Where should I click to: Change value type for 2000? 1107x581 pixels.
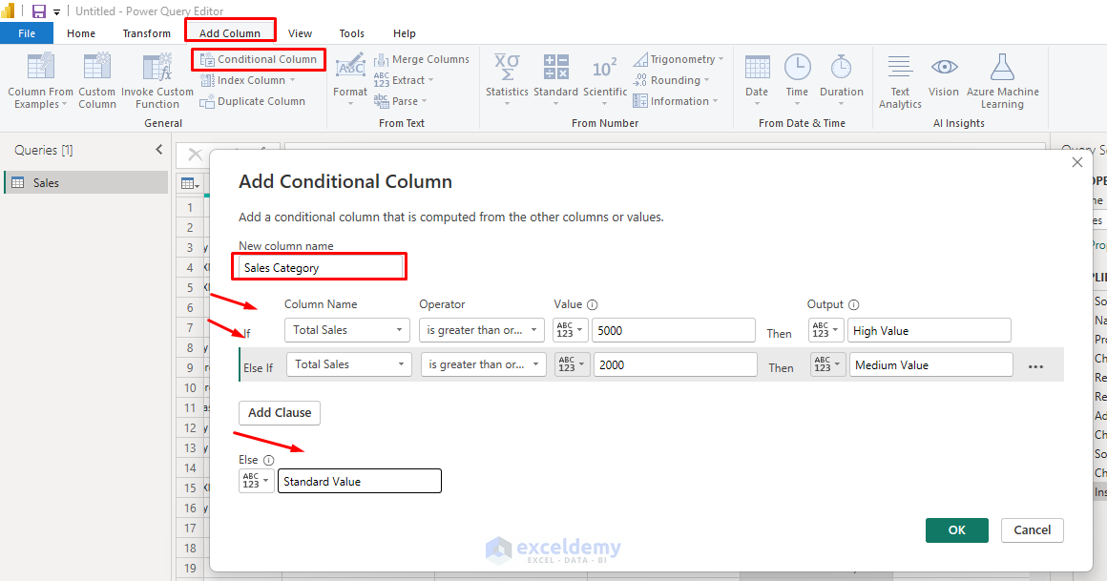573,364
